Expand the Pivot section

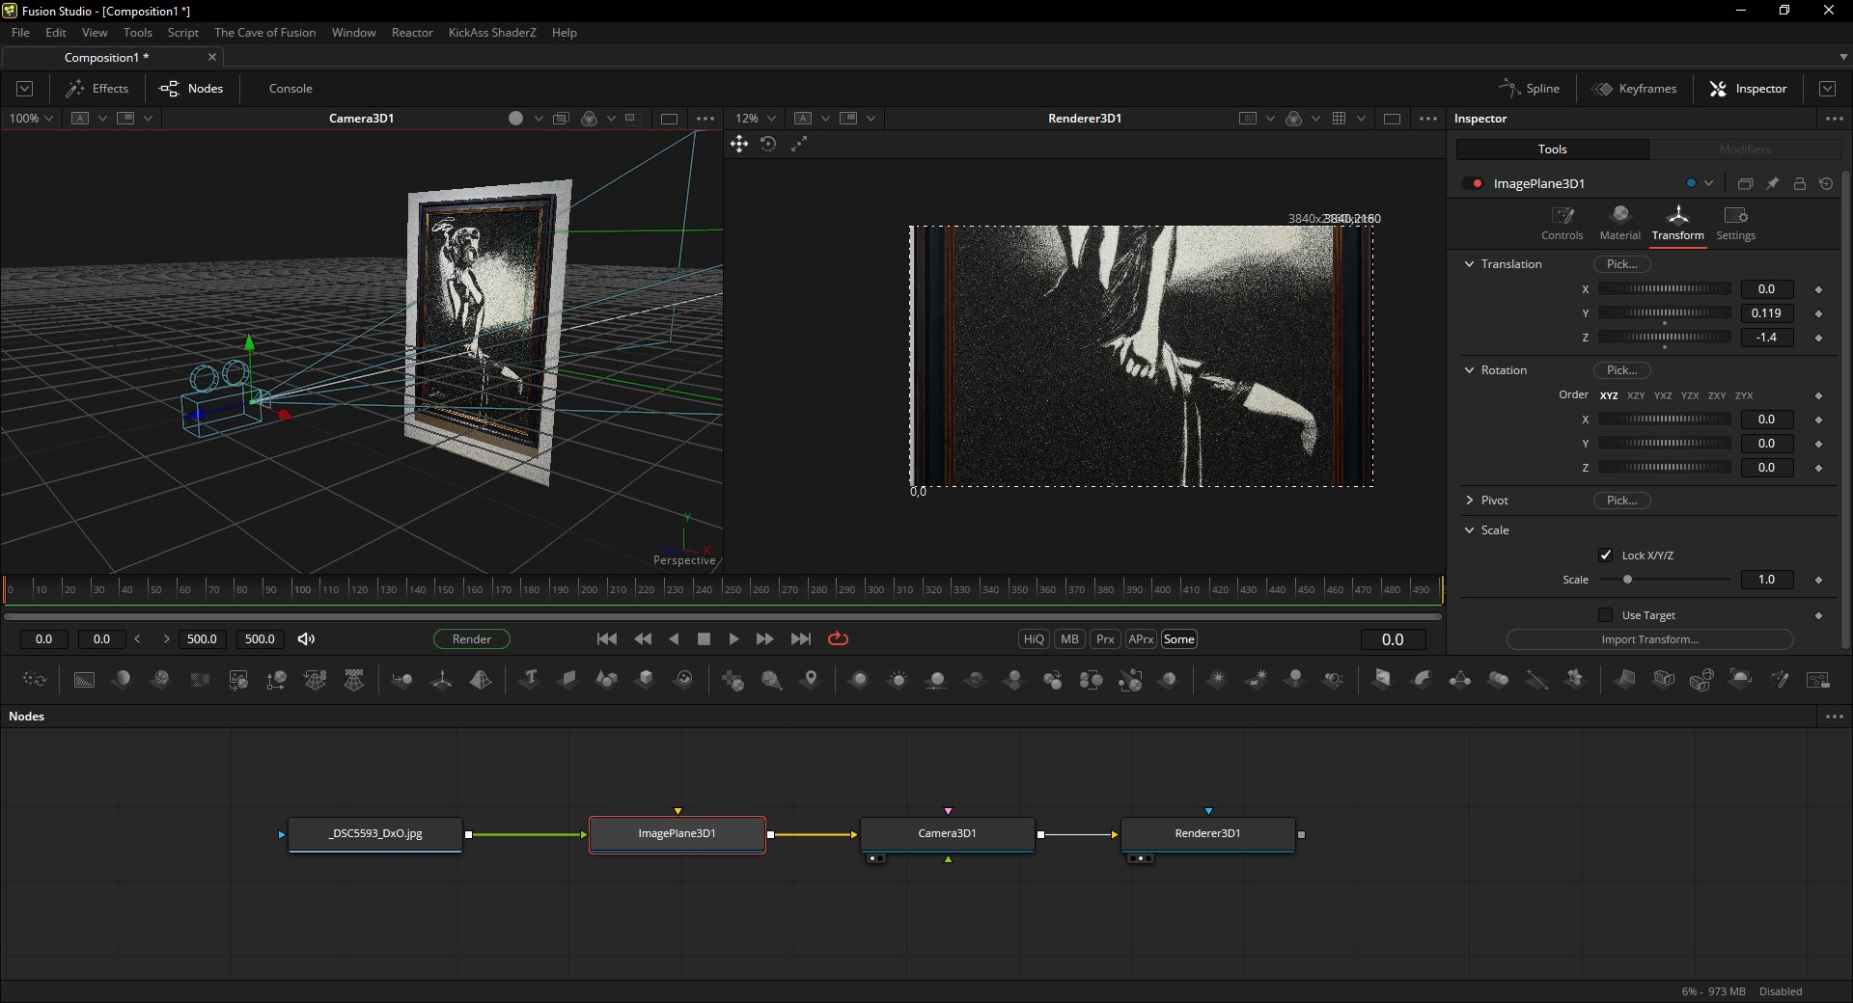point(1469,500)
